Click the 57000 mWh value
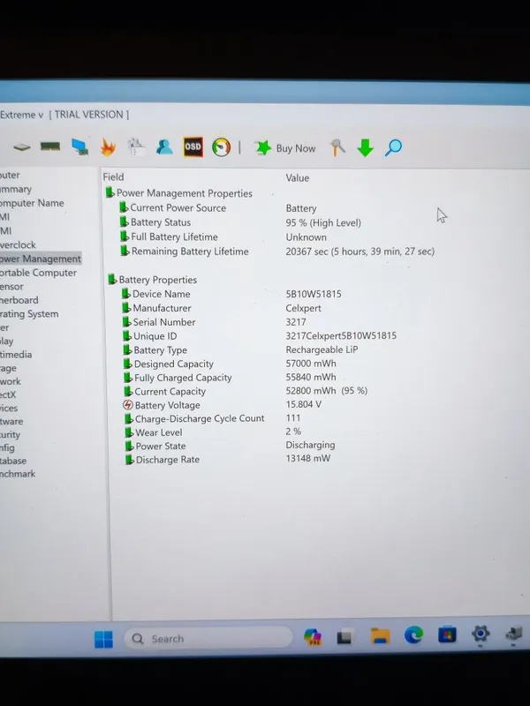The image size is (530, 706). [311, 364]
